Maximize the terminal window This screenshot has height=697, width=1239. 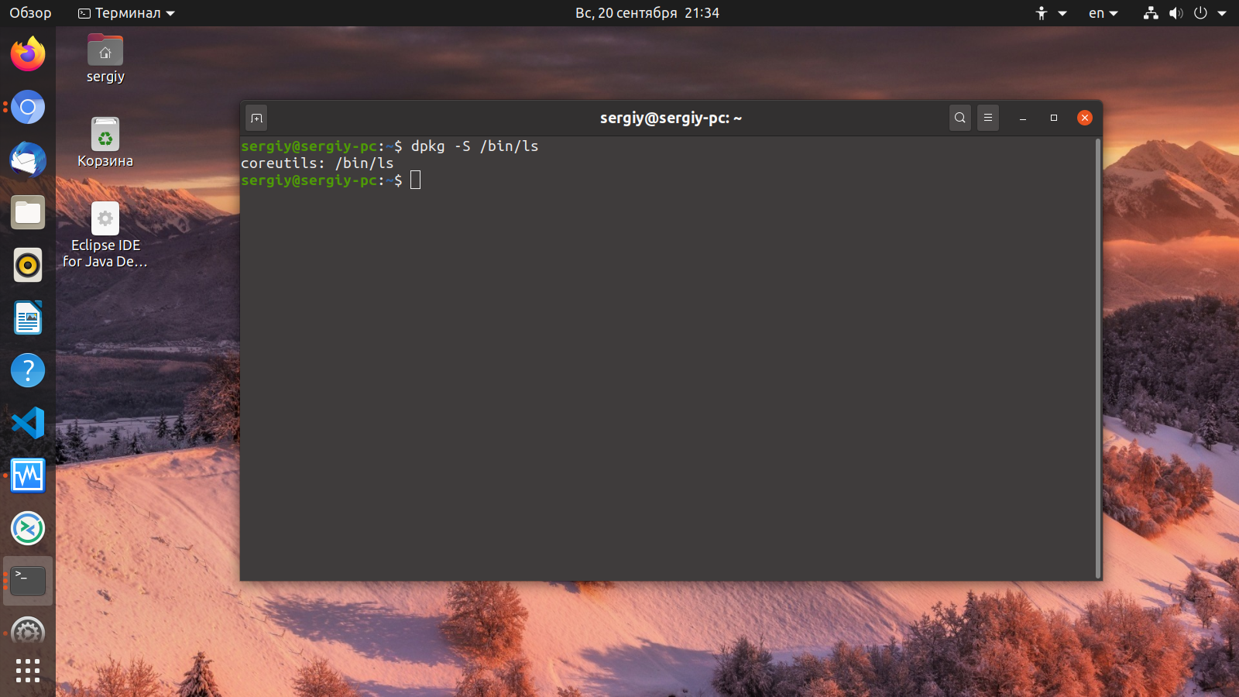pos(1054,118)
